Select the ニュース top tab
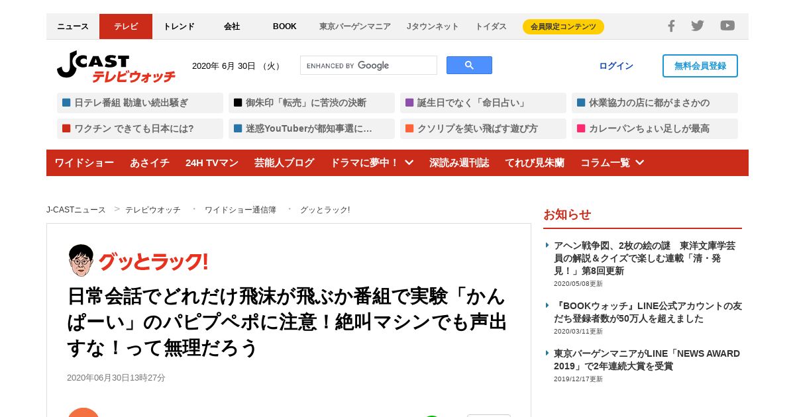The width and height of the screenshot is (795, 417). (x=73, y=26)
